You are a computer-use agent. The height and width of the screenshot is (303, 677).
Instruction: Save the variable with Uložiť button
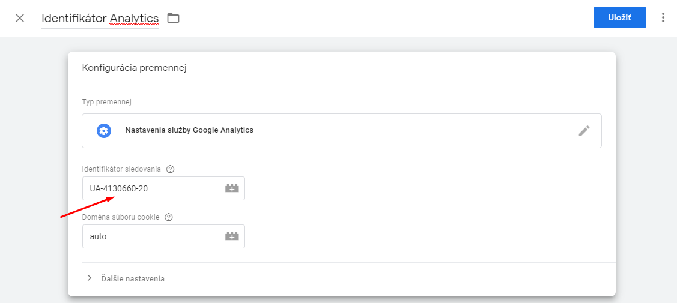(x=619, y=17)
